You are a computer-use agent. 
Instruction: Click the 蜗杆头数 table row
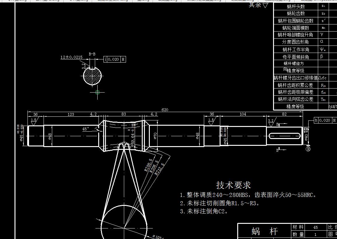coord(305,7)
